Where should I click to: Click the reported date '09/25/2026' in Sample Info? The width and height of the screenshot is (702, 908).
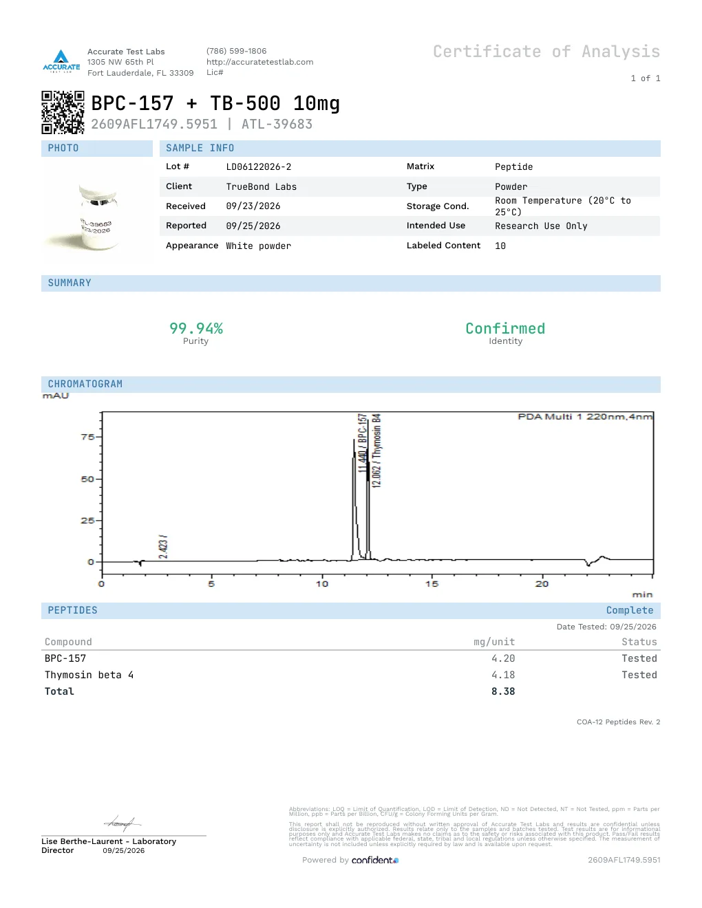coord(253,226)
